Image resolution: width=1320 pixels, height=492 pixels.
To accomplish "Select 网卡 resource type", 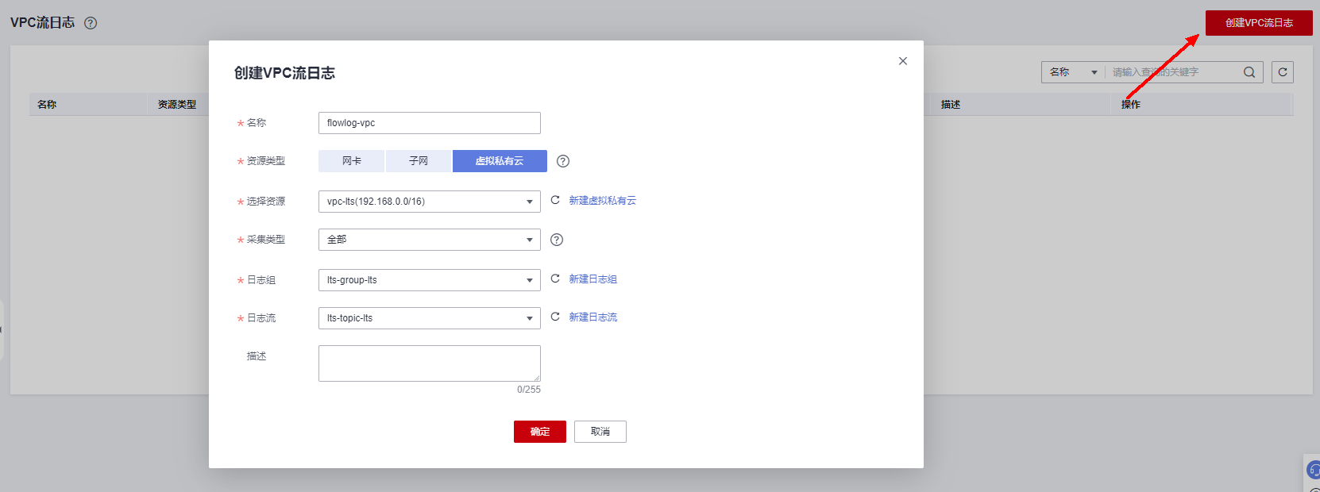I will click(x=351, y=161).
